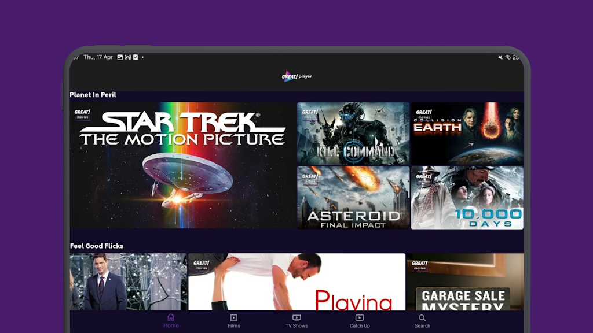Open the Collision Earth movie poster

[x=467, y=134]
